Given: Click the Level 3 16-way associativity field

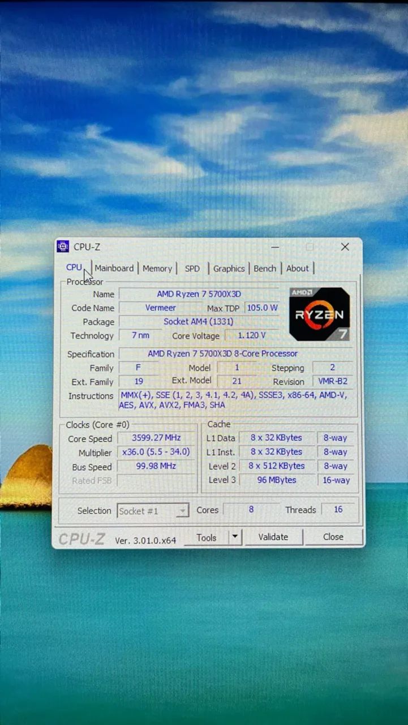Looking at the screenshot, I should pos(336,480).
